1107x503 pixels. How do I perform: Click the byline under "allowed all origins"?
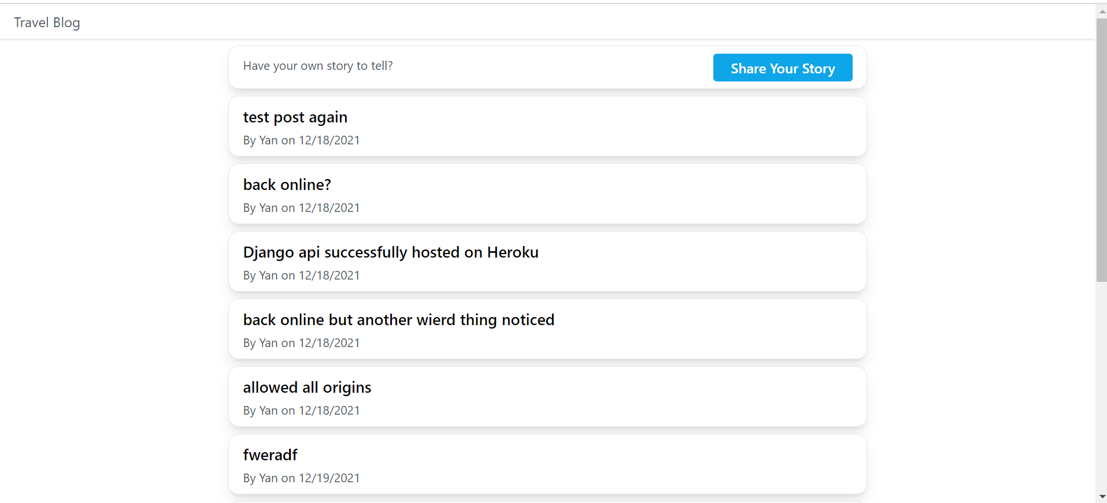tap(301, 411)
